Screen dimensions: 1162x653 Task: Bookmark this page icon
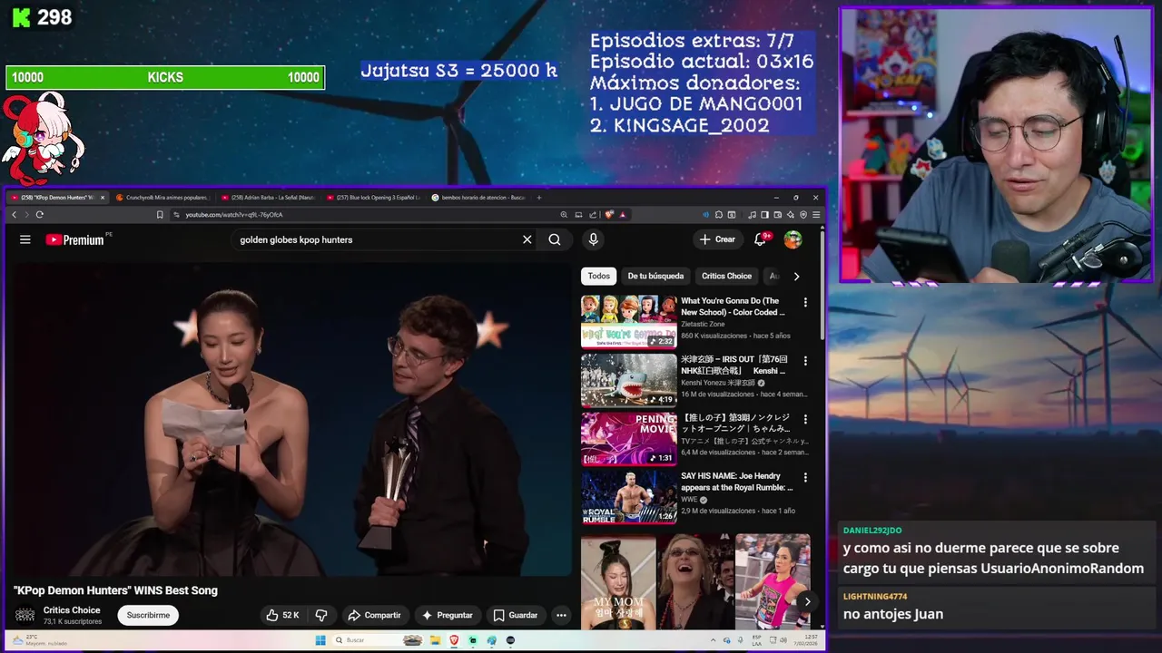pyautogui.click(x=160, y=215)
